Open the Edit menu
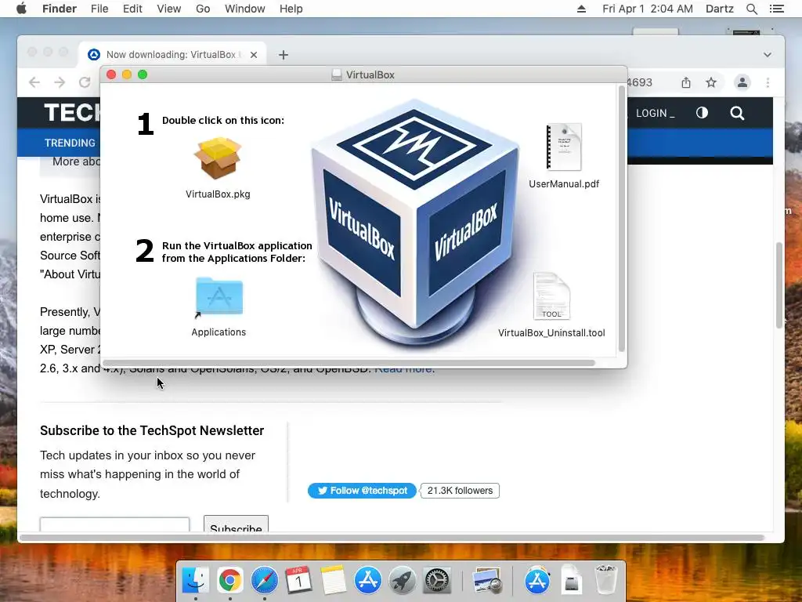 (x=132, y=9)
